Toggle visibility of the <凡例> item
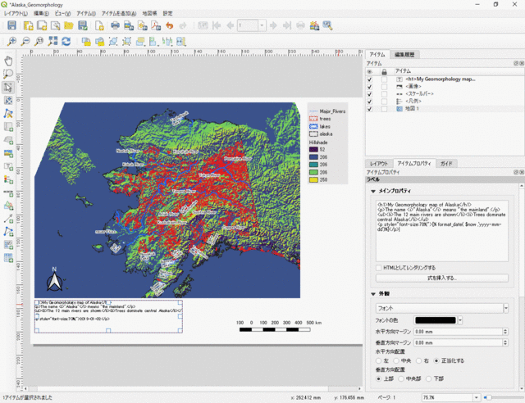This screenshot has width=525, height=403. pos(370,102)
